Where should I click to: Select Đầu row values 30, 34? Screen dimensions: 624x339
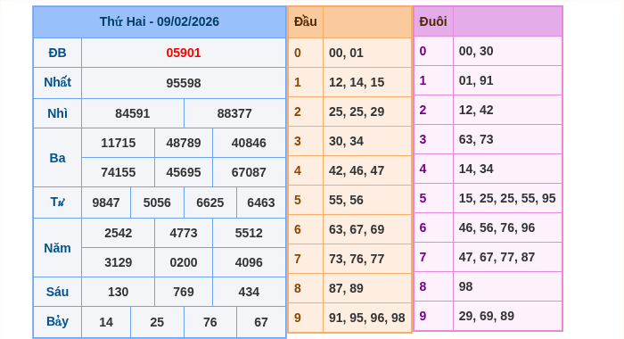(346, 142)
